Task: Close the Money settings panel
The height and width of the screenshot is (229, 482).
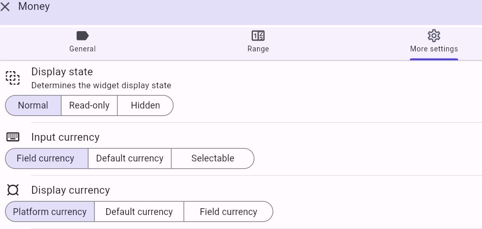Action: [x=6, y=7]
